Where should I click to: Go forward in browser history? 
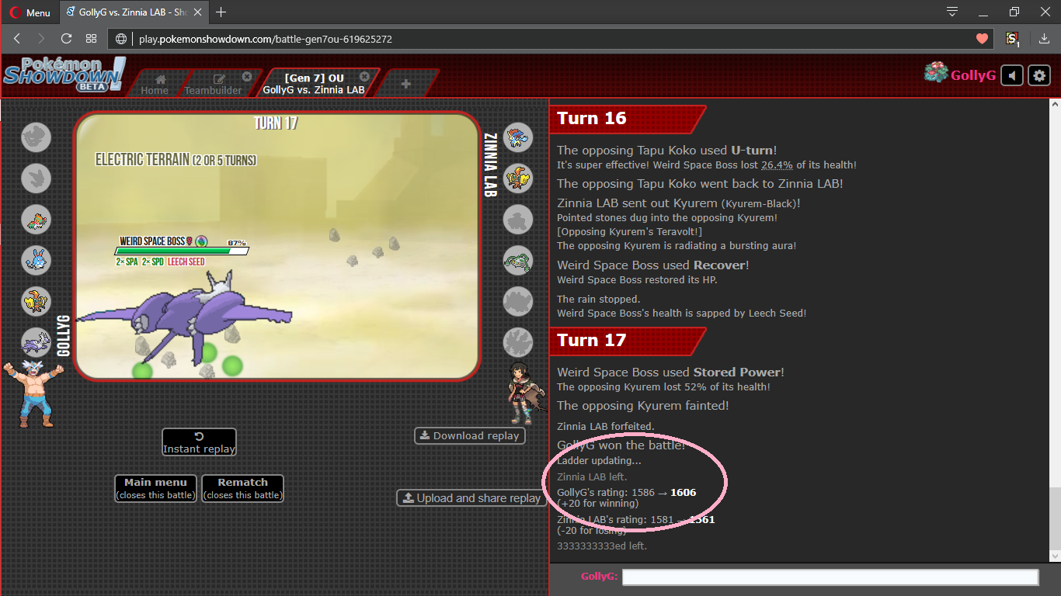point(41,38)
